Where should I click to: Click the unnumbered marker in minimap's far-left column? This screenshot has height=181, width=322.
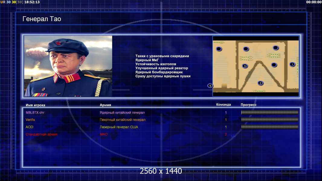219,49
